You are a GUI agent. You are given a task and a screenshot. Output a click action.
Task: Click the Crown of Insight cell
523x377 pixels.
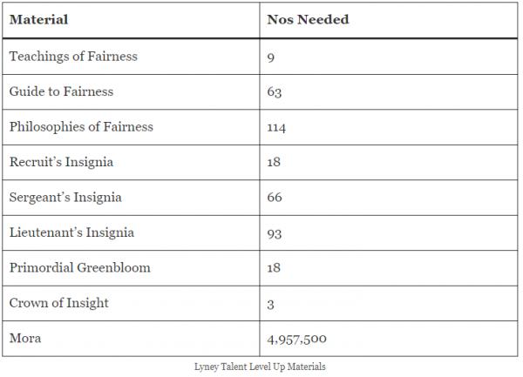[58, 302]
